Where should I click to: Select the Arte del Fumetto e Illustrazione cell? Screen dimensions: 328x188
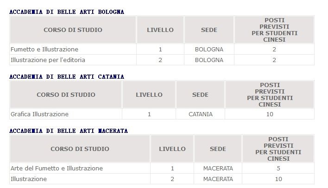click(57, 168)
